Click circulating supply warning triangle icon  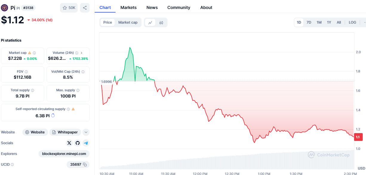pos(73,109)
